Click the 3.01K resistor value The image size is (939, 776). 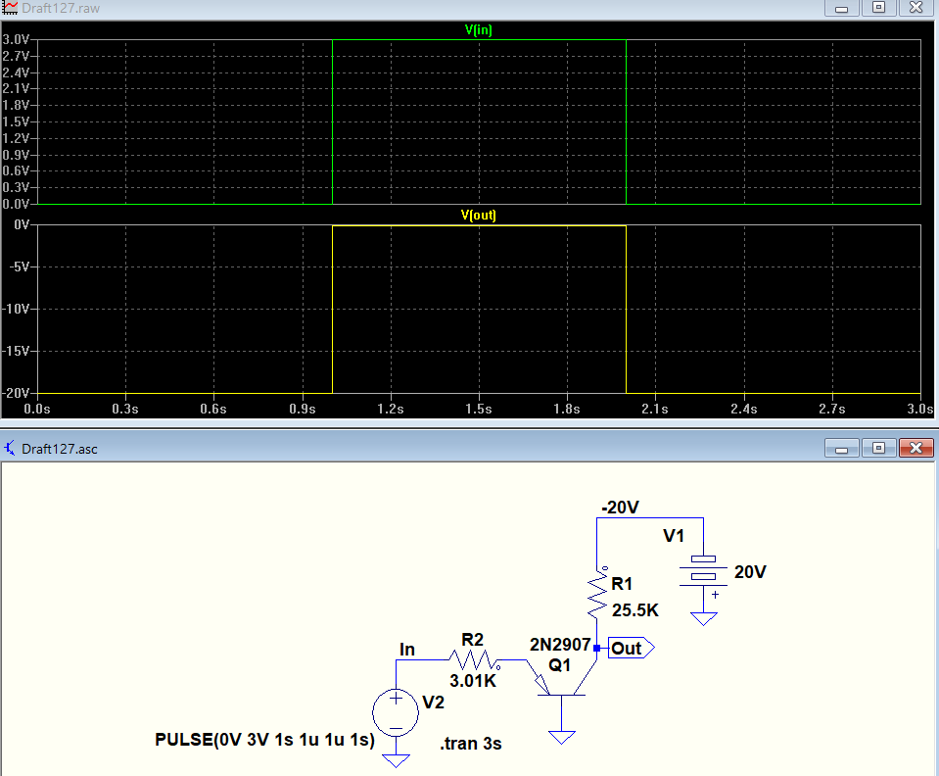coord(473,681)
